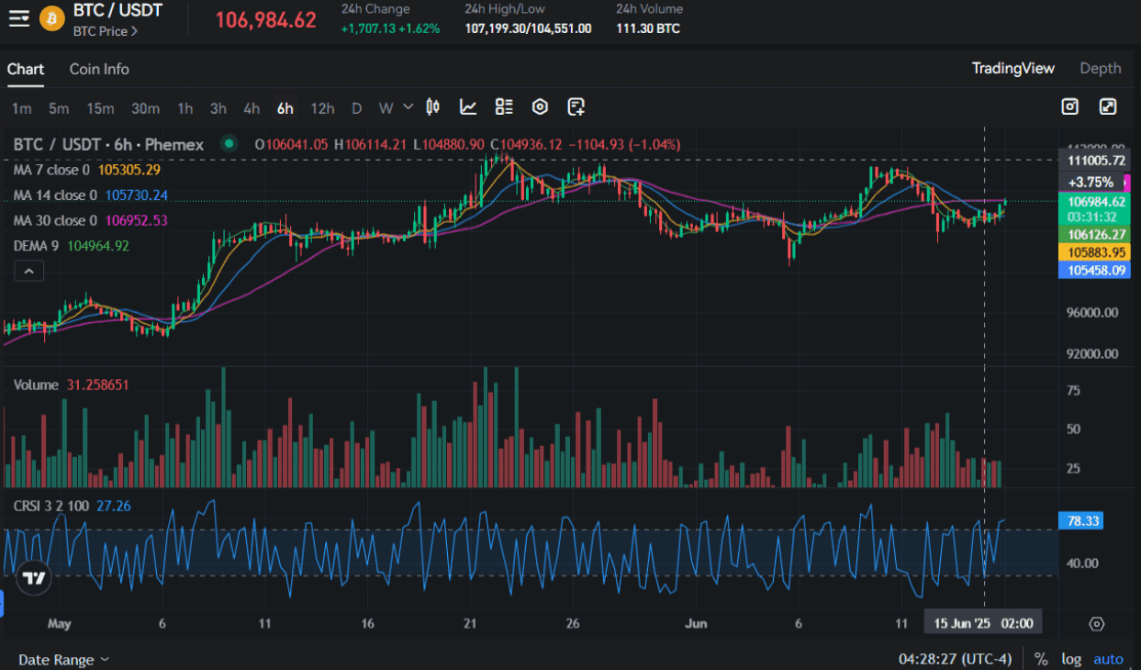This screenshot has width=1141, height=670.
Task: Click the orange Bitcoin coin icon
Action: point(52,18)
